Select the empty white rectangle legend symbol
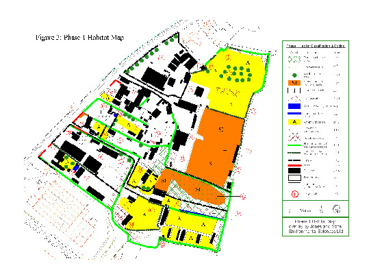The image size is (382, 270). (294, 177)
